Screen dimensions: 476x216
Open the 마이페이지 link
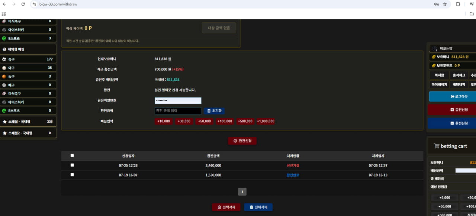point(439,84)
